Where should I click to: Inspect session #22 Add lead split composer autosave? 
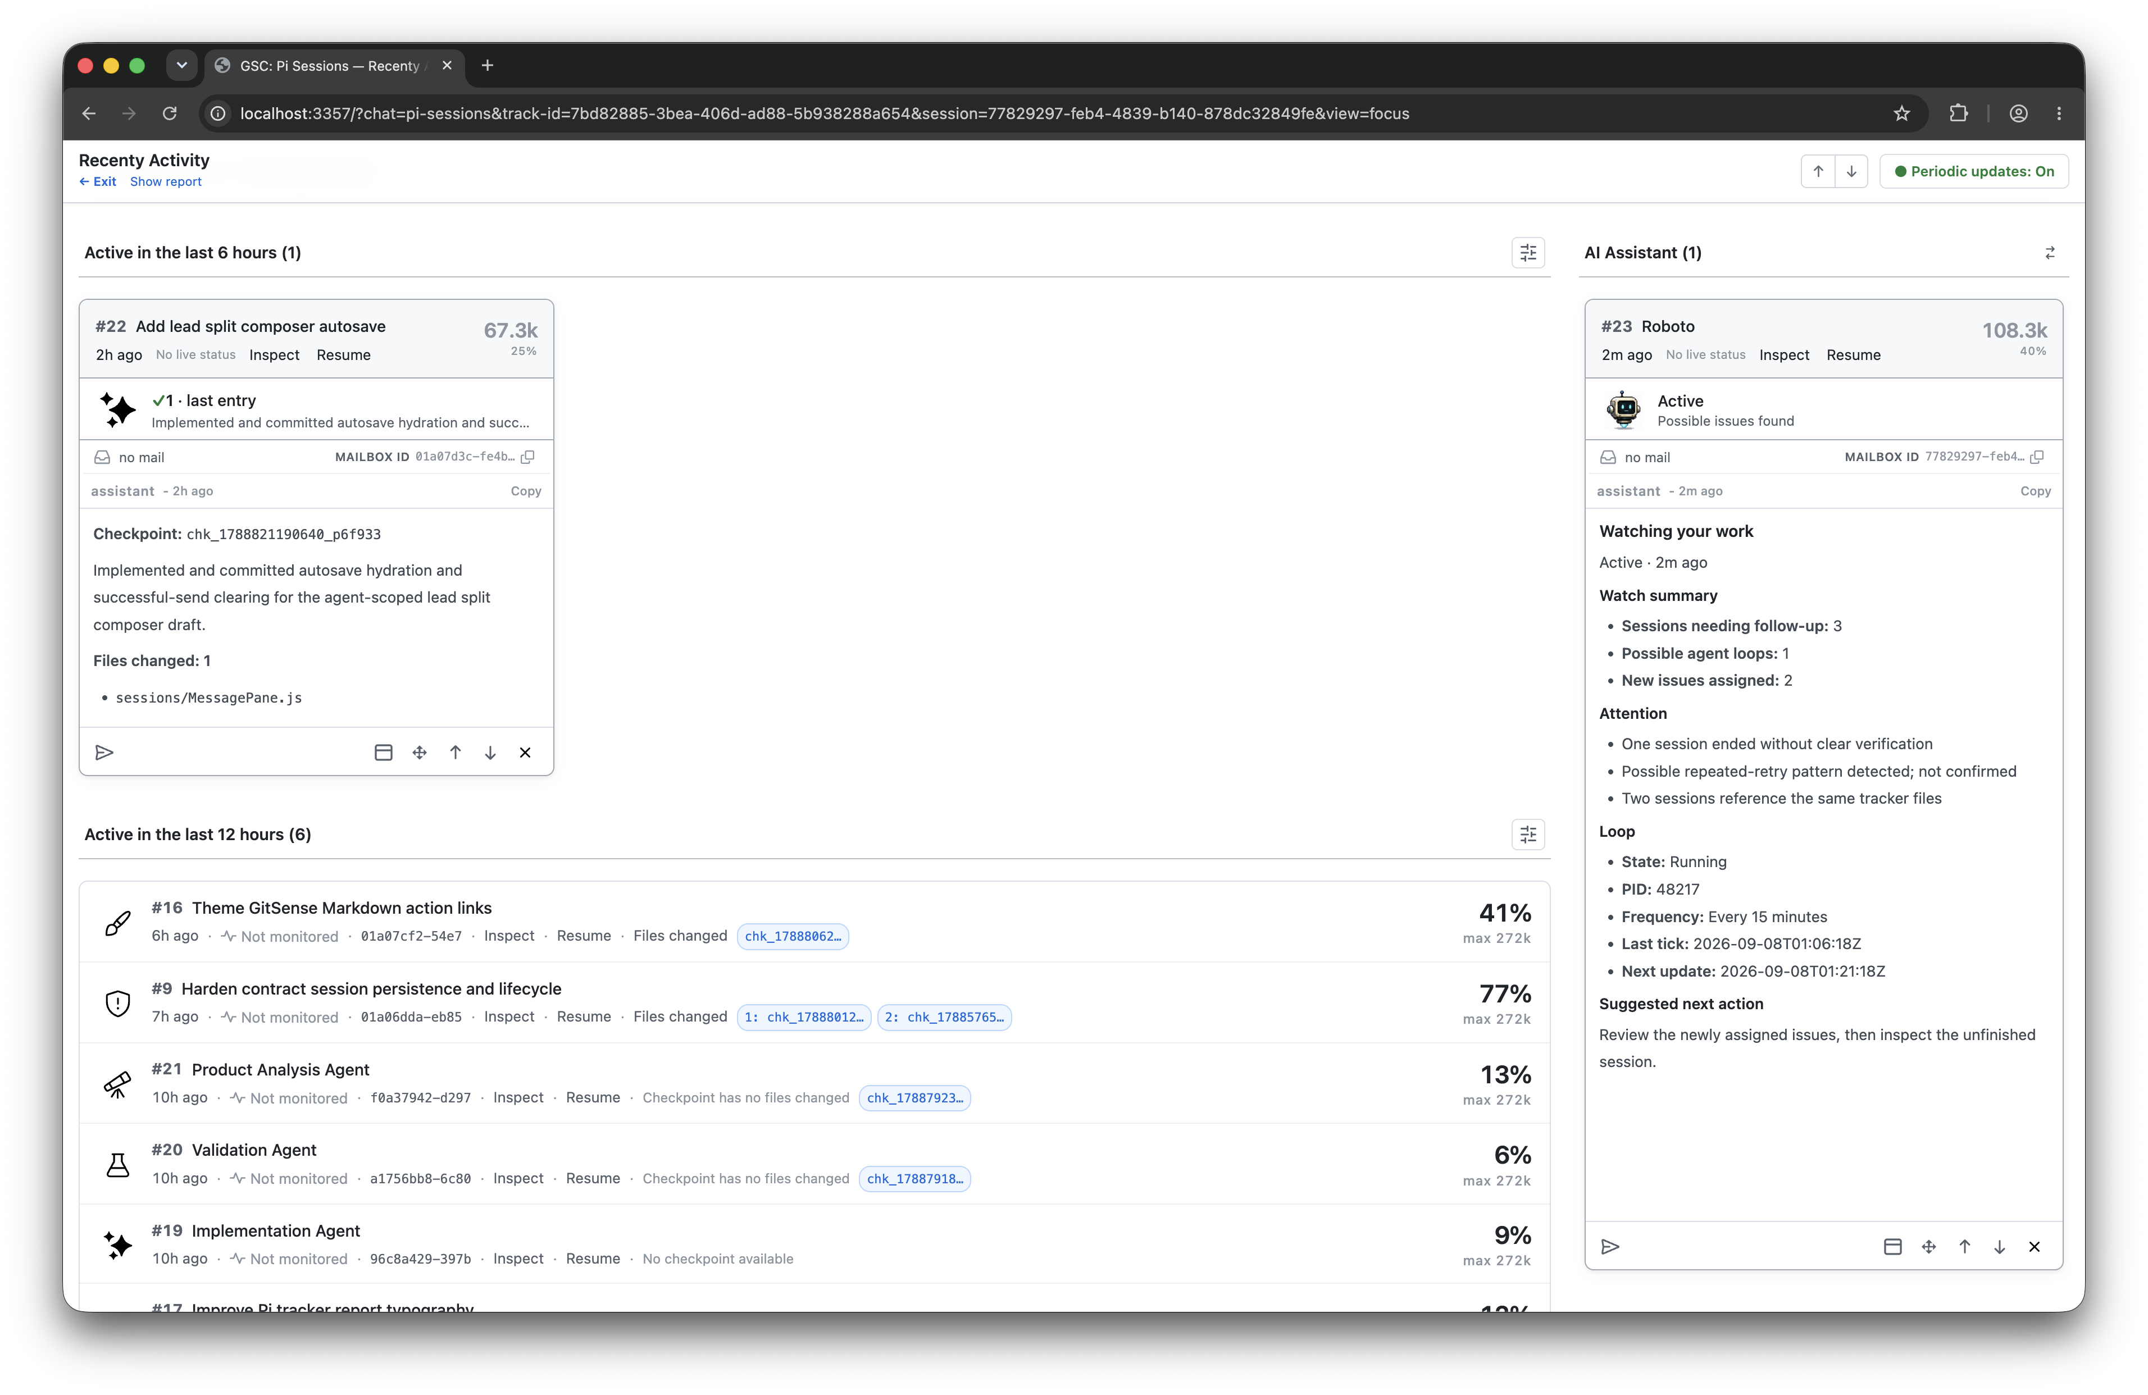click(274, 354)
